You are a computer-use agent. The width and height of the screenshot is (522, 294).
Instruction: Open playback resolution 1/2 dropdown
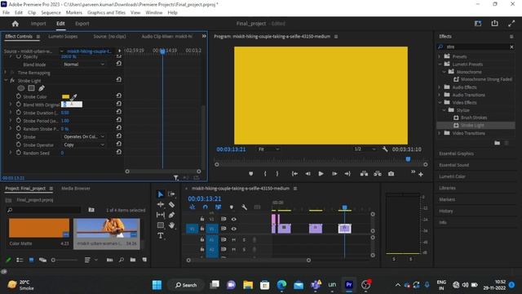click(365, 149)
